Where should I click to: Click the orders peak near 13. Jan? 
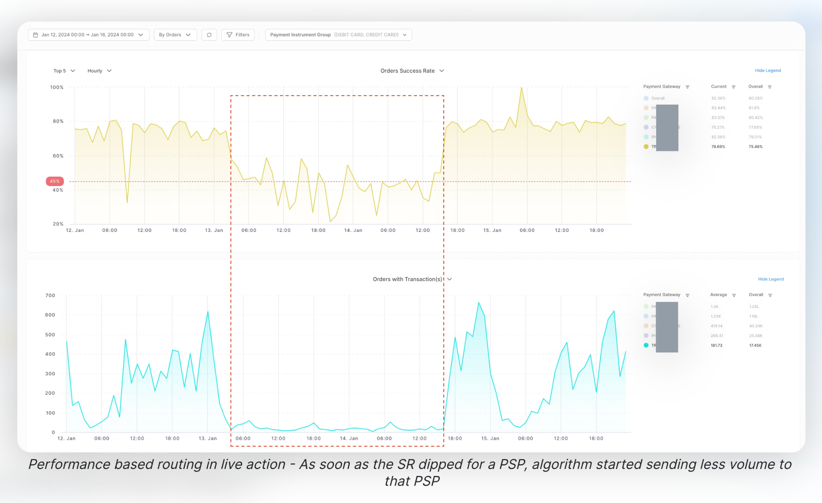[208, 312]
